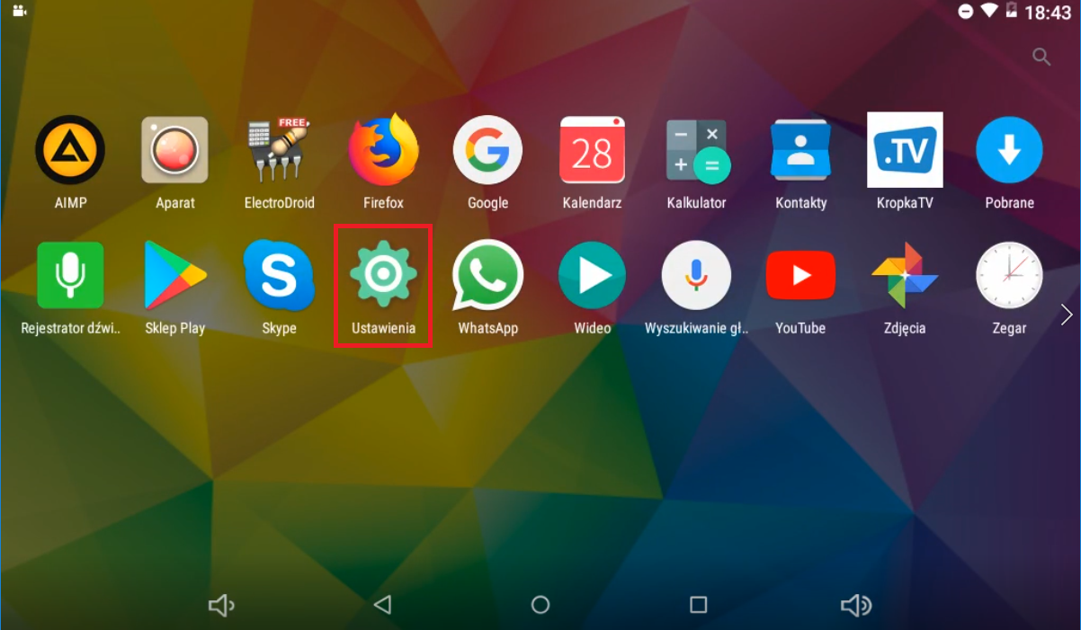Screen dimensions: 1081x630
Task: Launch Skype app
Action: click(280, 276)
